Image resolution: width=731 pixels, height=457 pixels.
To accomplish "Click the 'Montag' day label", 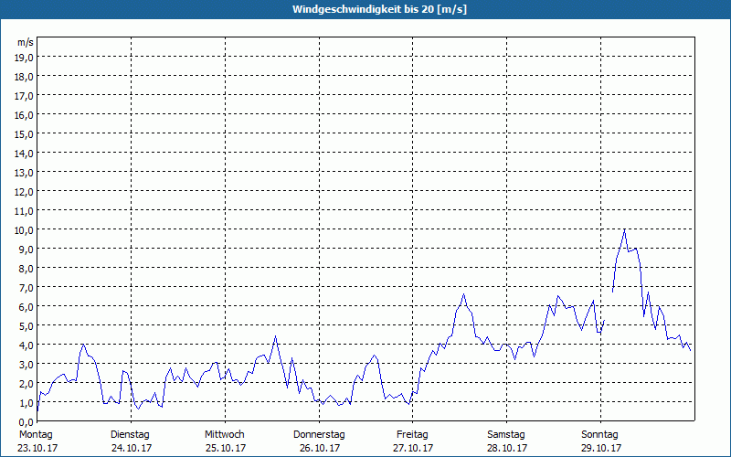I will click(x=36, y=435).
